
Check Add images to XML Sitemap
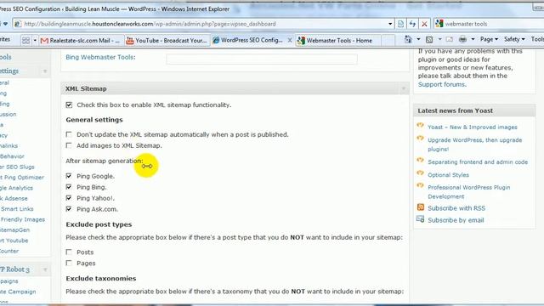(69, 145)
